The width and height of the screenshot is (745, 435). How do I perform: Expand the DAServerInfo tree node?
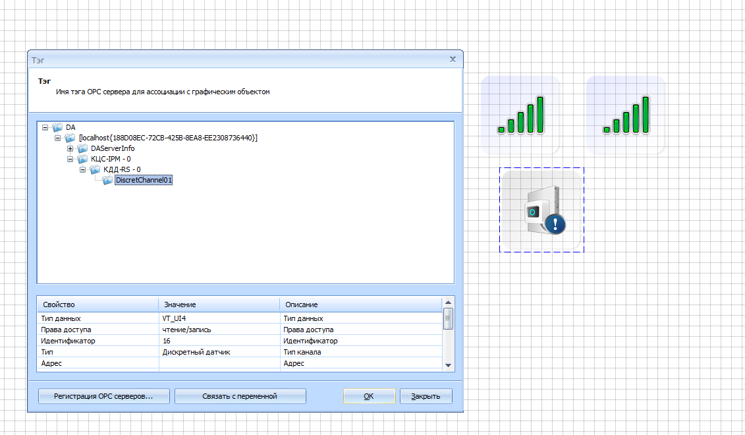(70, 148)
